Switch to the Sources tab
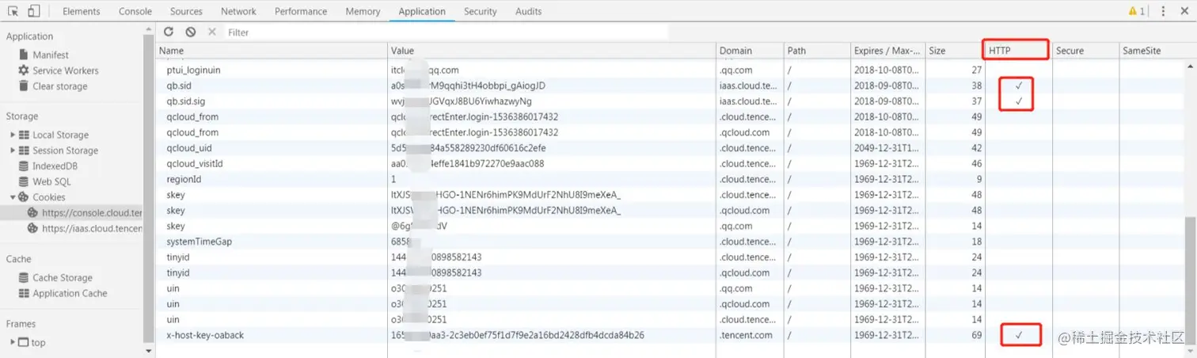 click(x=186, y=11)
